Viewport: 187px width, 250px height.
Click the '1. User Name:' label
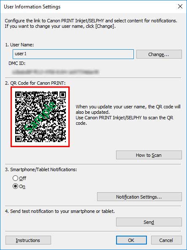[x=19, y=45]
